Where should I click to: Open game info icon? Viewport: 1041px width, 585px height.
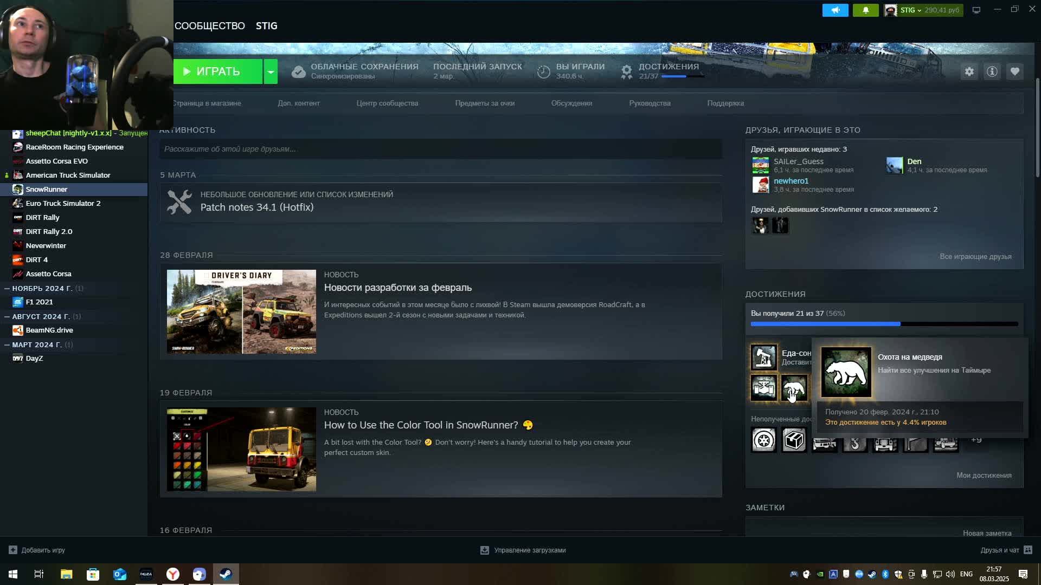992,71
